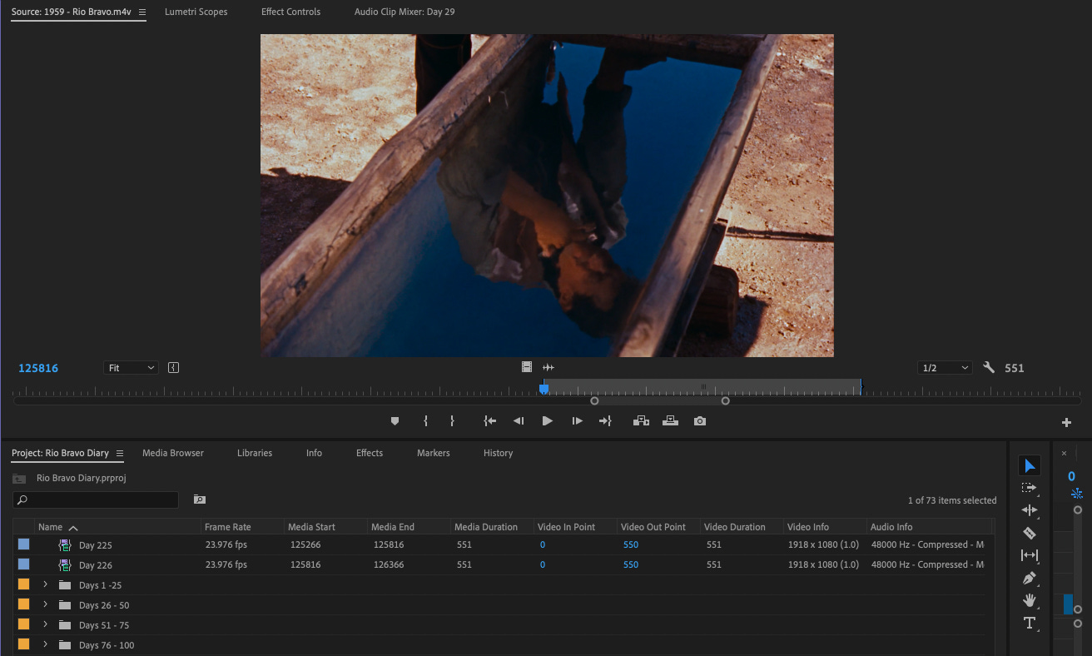This screenshot has height=656, width=1092.
Task: Click the source video preview frame
Action: tap(547, 196)
